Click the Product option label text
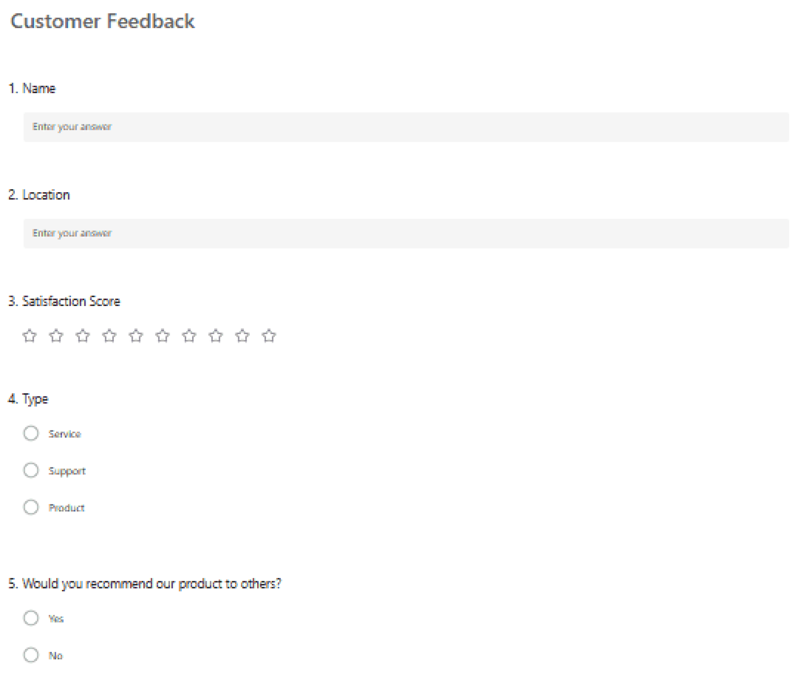This screenshot has width=798, height=683. pos(66,508)
